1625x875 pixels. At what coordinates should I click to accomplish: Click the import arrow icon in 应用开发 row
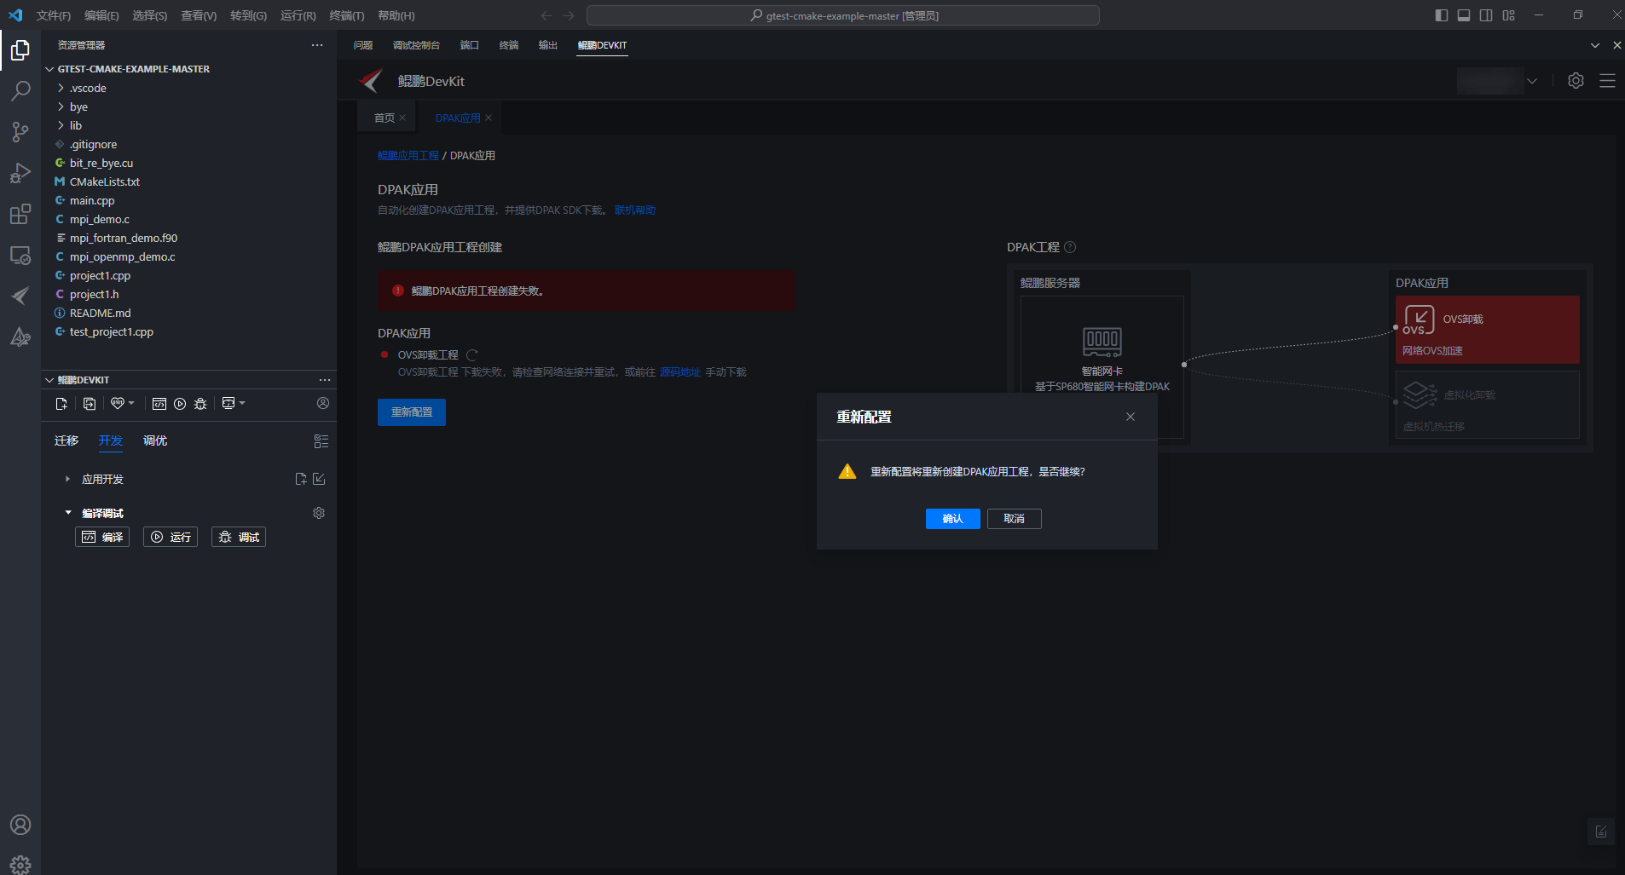(x=319, y=479)
